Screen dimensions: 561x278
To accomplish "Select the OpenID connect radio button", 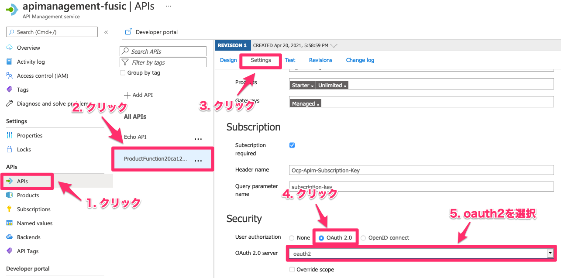I will point(363,238).
